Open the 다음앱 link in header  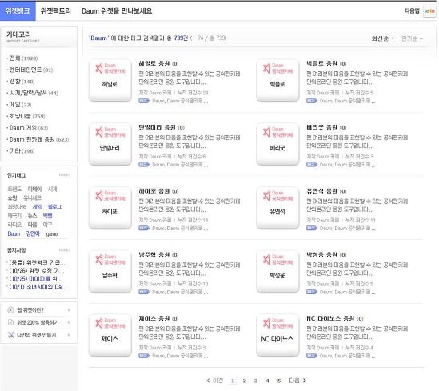(412, 11)
